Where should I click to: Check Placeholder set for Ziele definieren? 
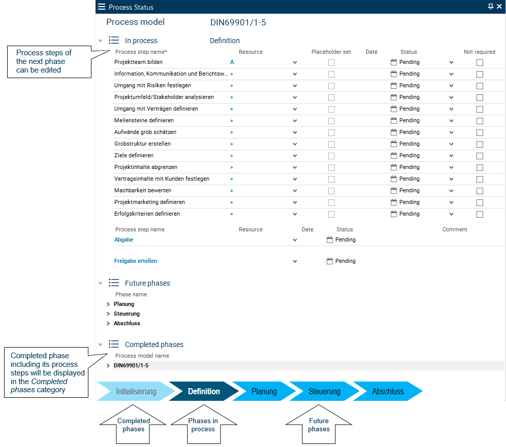331,156
